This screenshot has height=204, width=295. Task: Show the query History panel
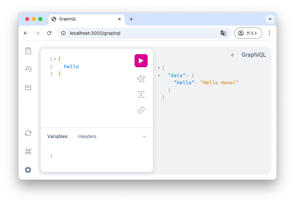pyautogui.click(x=28, y=69)
